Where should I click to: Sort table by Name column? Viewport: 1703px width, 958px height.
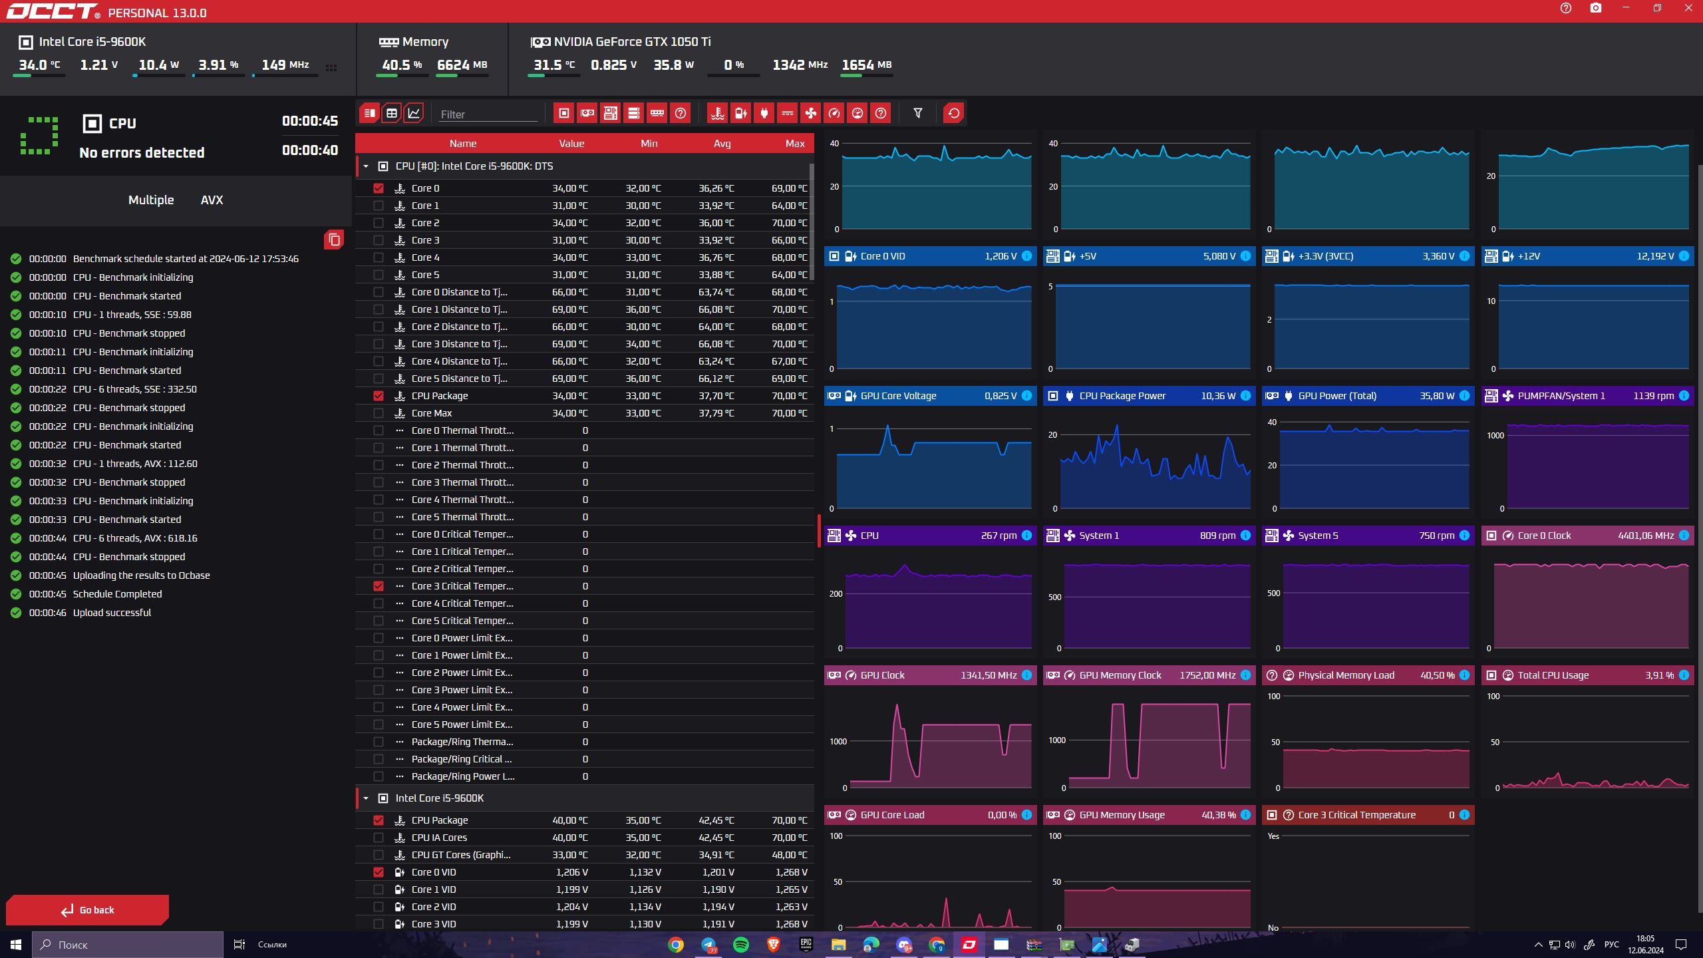(x=463, y=144)
